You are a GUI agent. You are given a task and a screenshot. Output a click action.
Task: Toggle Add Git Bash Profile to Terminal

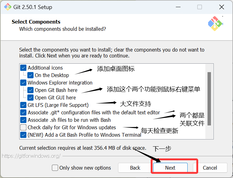point(23,135)
